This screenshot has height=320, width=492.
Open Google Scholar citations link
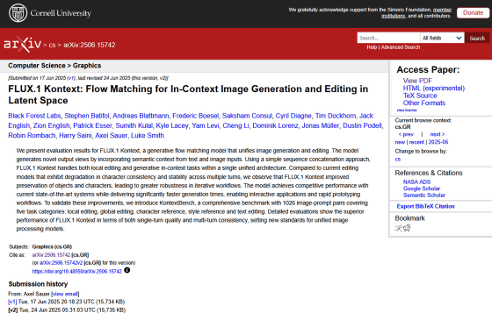point(422,188)
